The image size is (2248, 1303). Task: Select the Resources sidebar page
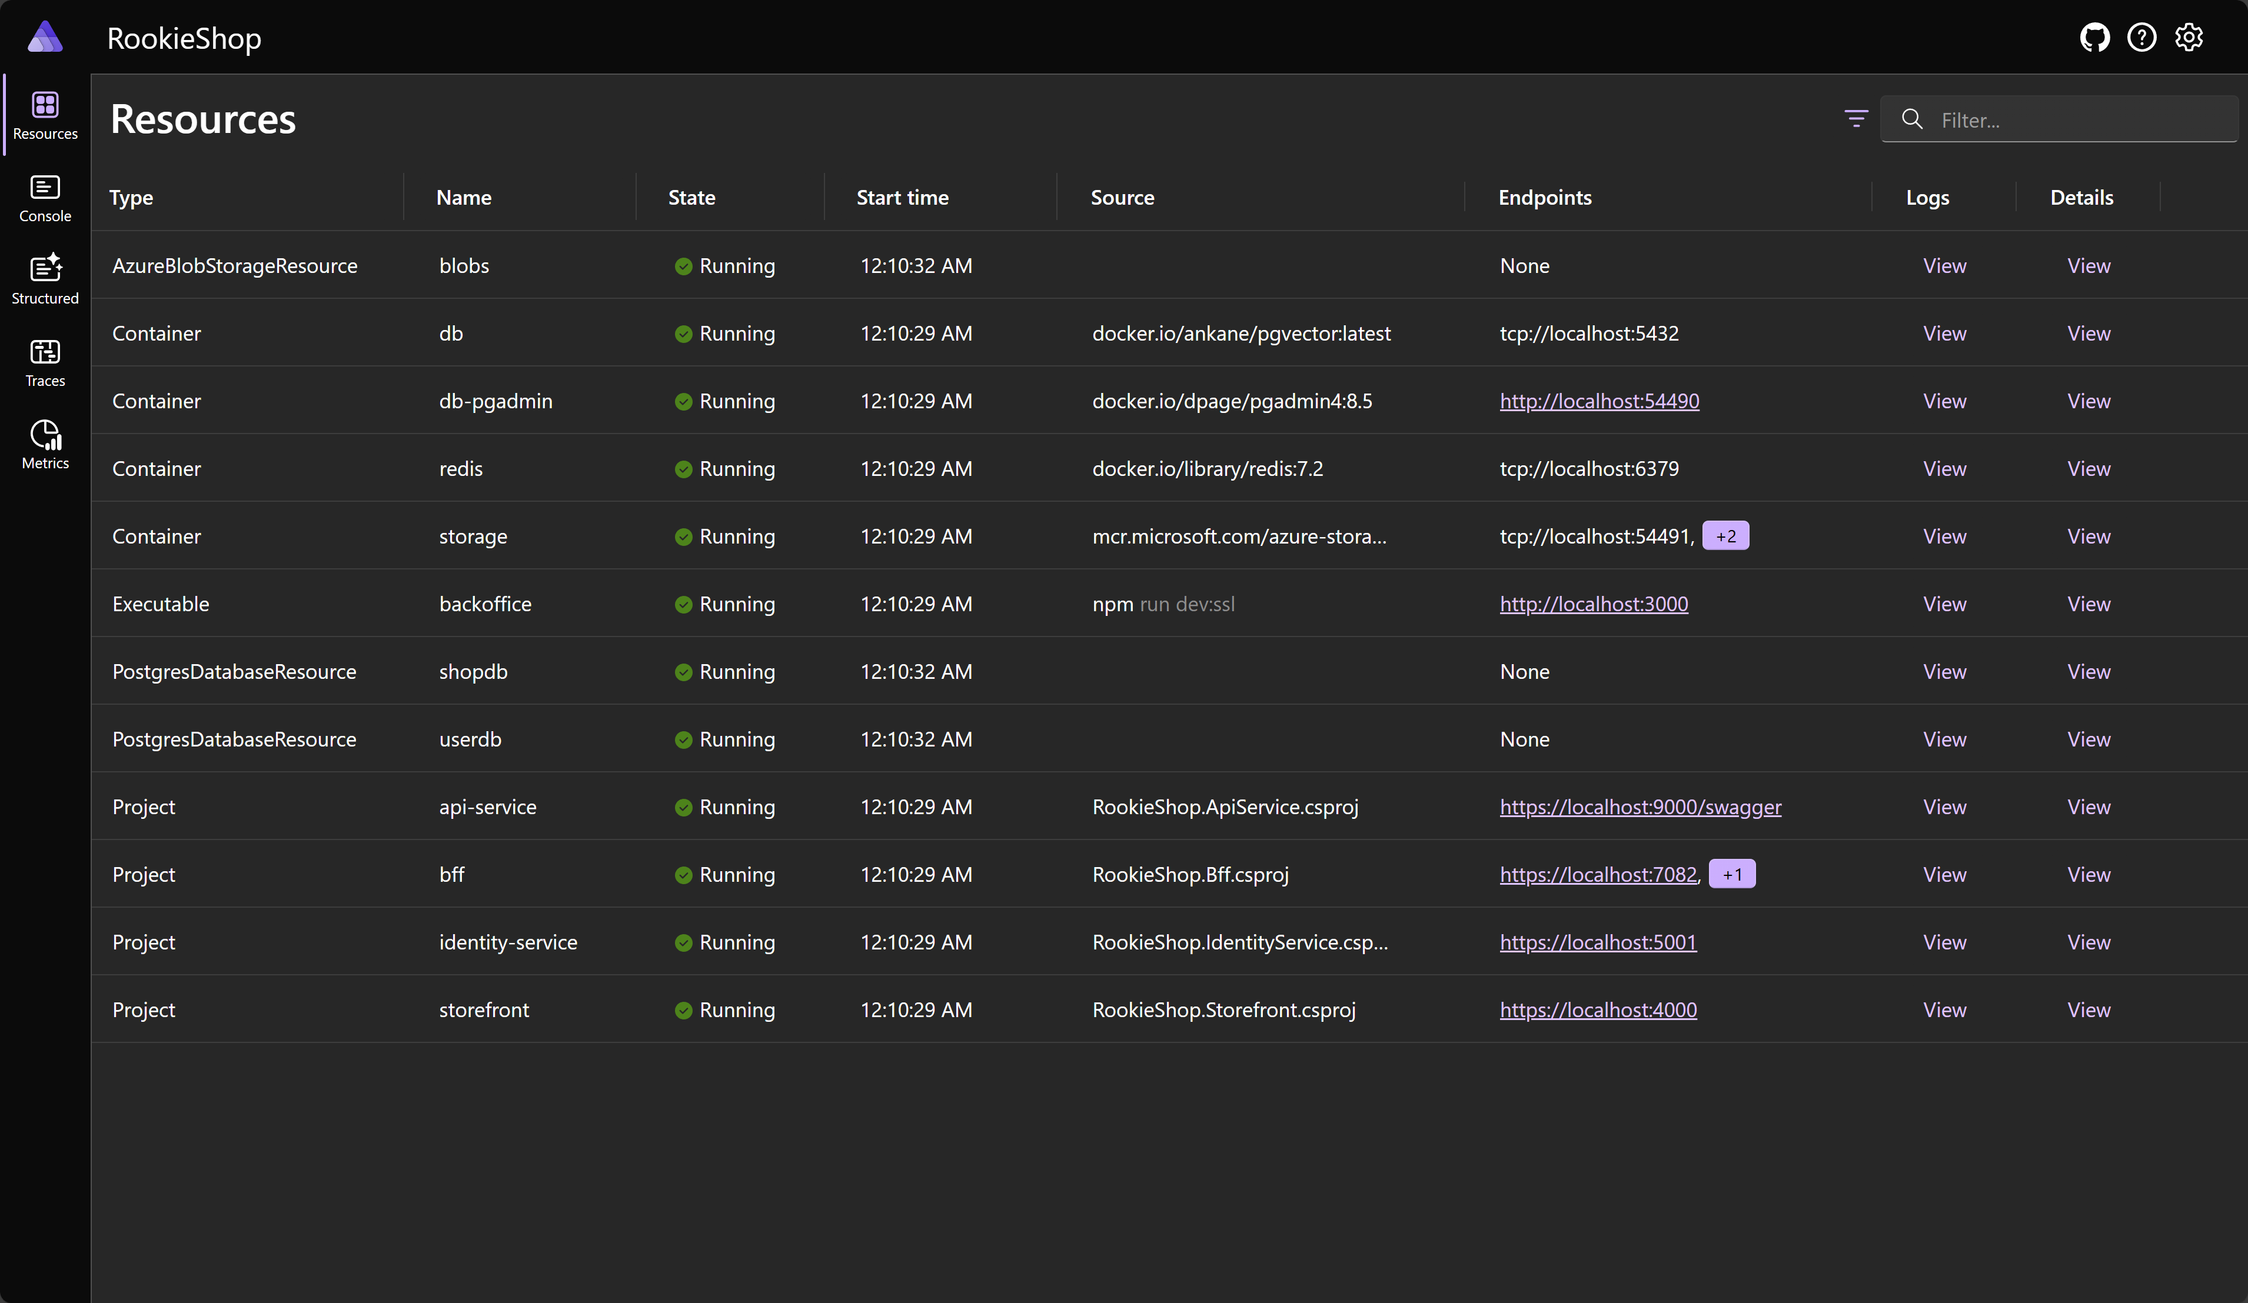coord(45,115)
